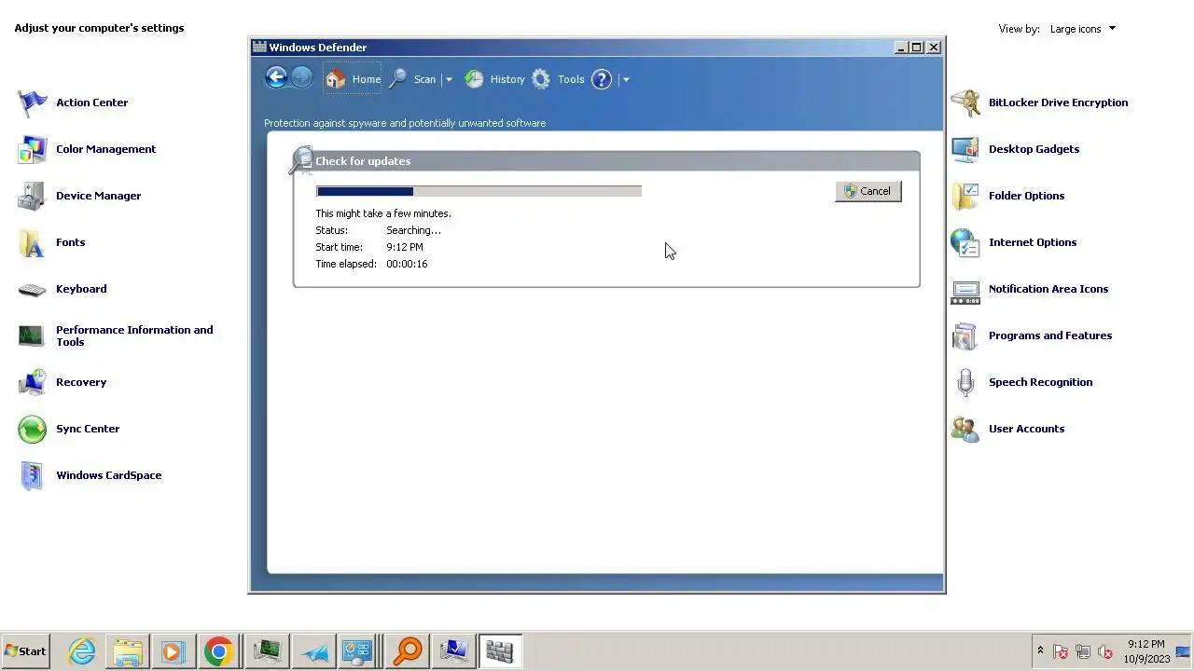Launch Google Chrome from taskbar
1194x671 pixels.
pyautogui.click(x=219, y=651)
